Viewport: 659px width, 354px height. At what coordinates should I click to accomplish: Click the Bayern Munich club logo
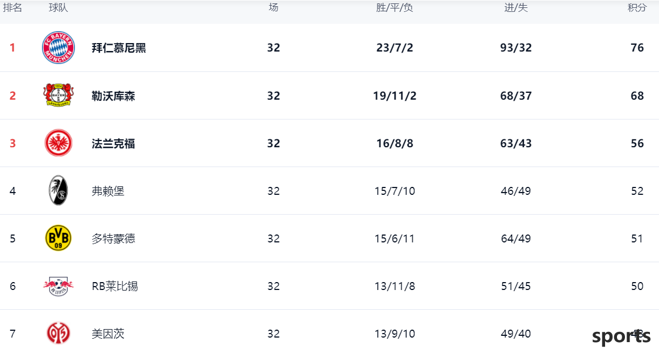coord(58,48)
